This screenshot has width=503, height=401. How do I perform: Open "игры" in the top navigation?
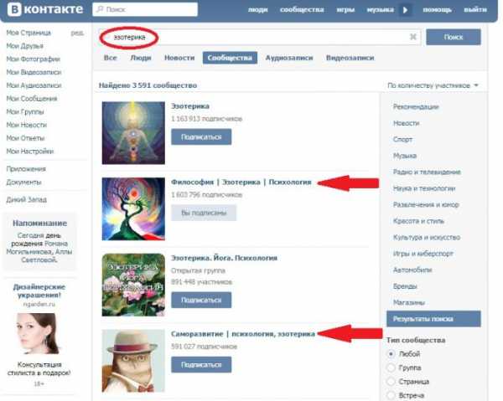pyautogui.click(x=345, y=10)
